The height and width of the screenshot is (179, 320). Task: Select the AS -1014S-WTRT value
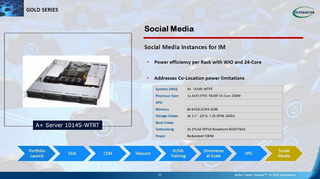(x=200, y=89)
